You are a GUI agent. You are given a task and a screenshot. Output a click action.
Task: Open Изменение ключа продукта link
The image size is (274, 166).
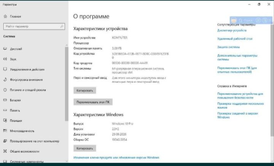pos(116,158)
